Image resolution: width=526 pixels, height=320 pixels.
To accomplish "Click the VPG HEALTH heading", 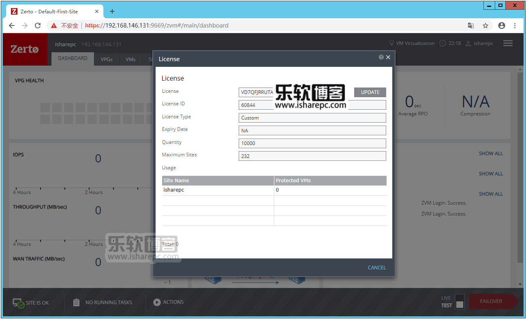I will [x=29, y=81].
